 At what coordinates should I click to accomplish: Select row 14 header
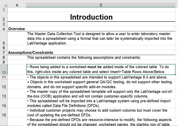(4, 103)
